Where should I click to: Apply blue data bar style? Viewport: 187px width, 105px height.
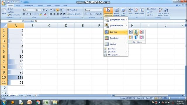(131, 32)
